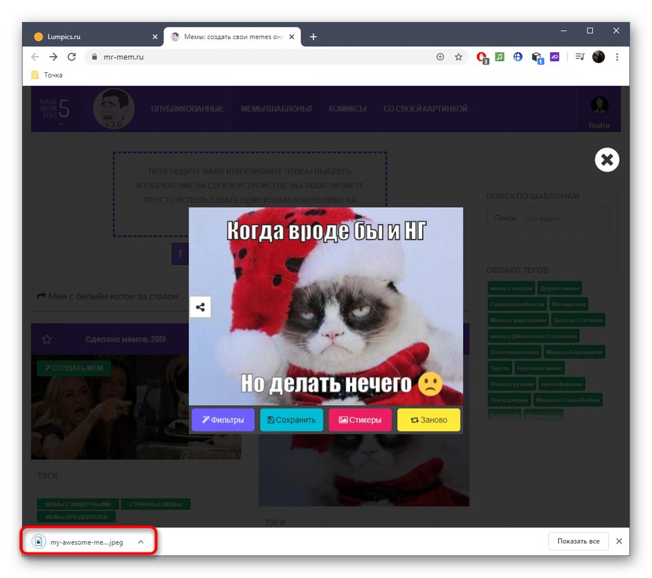Go forward in browser
Screen dimensions: 652x578
pyautogui.click(x=54, y=57)
